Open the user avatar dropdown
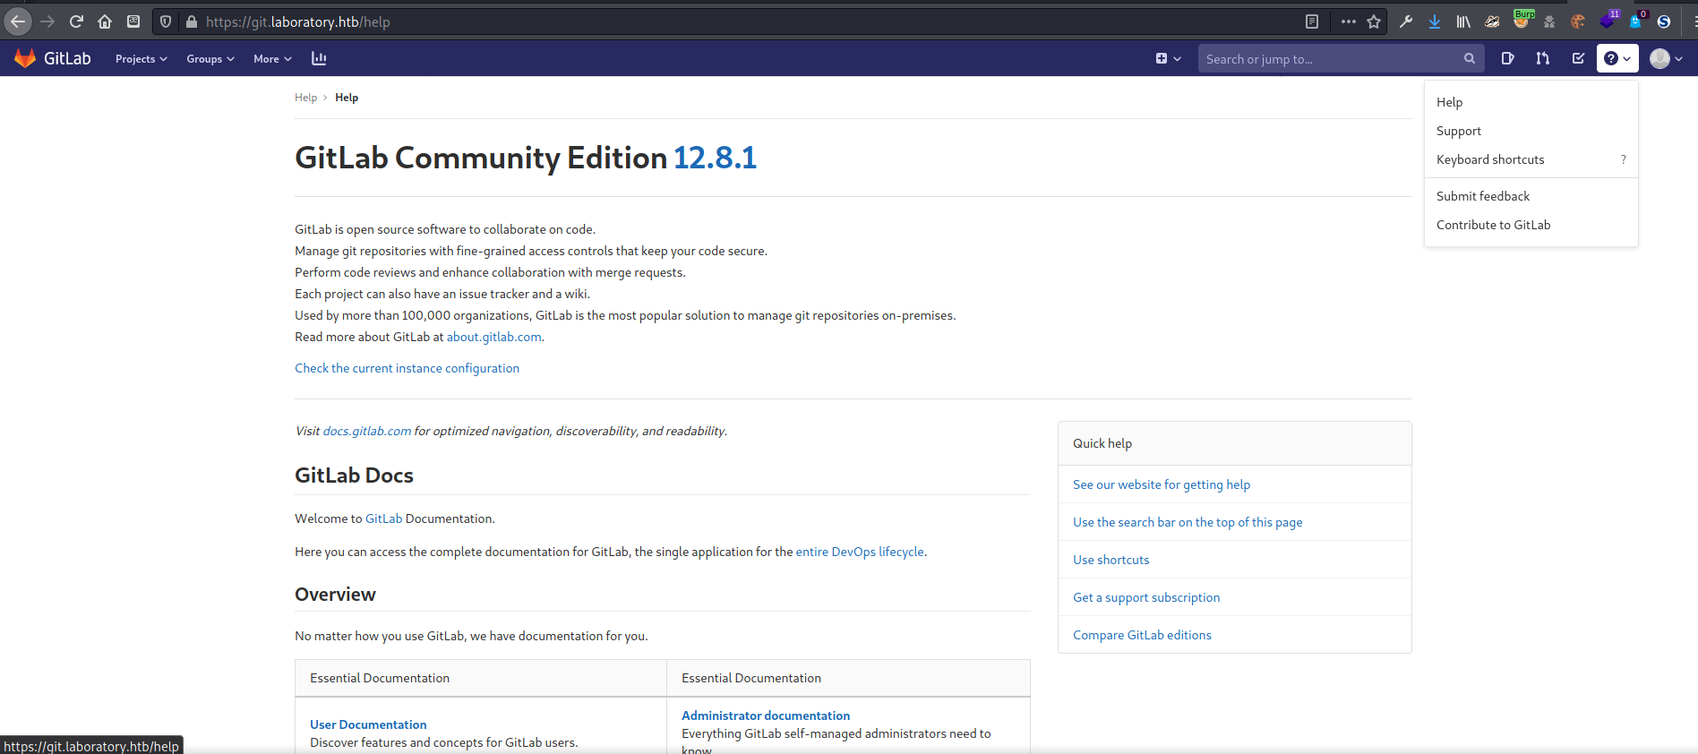This screenshot has width=1698, height=754. point(1666,58)
